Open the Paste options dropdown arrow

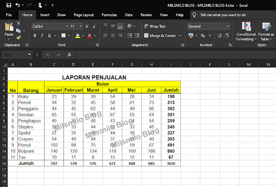[9, 39]
